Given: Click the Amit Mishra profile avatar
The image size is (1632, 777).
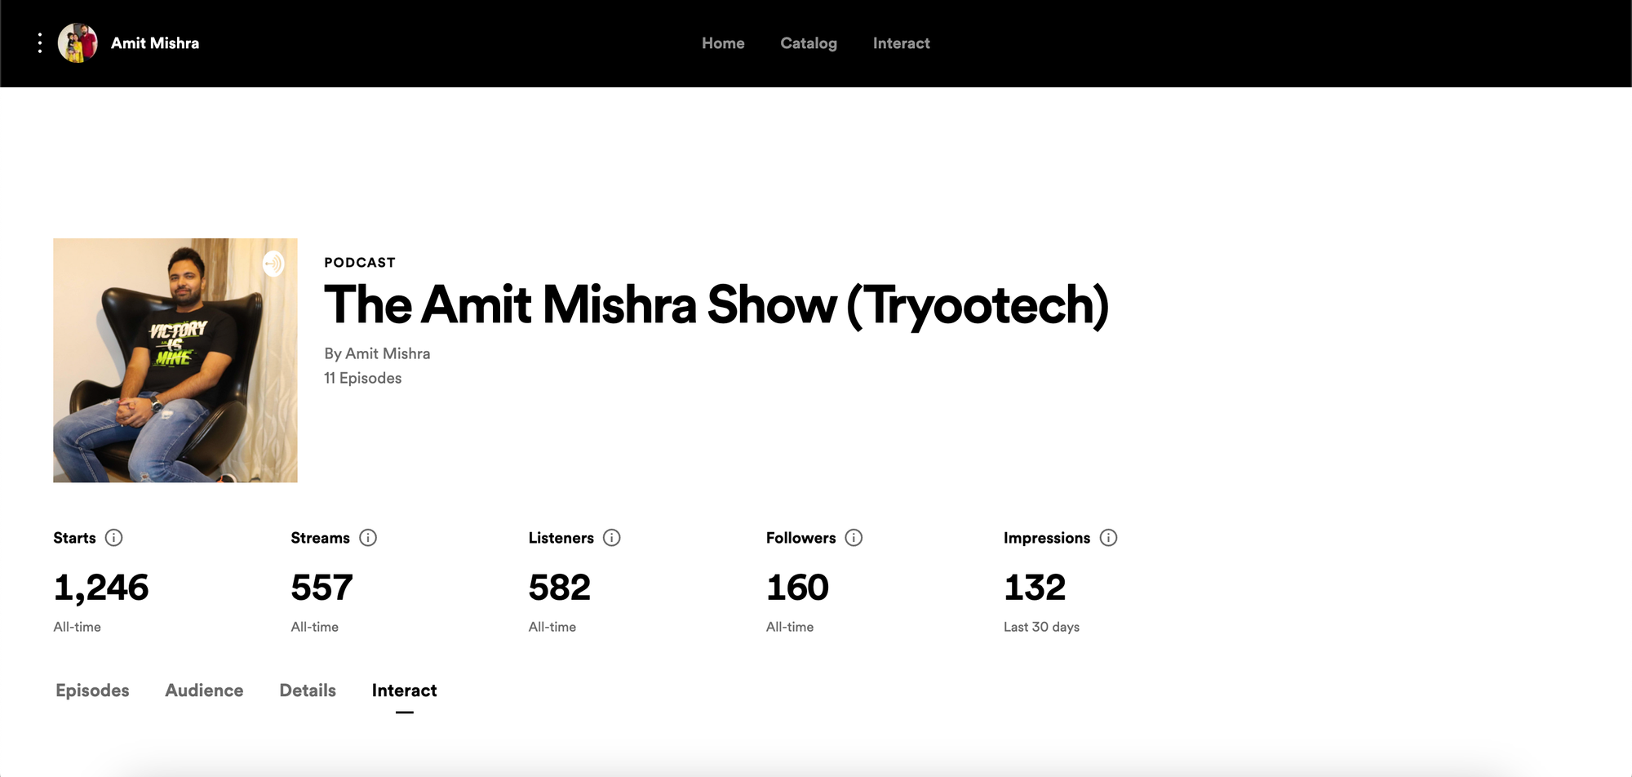Looking at the screenshot, I should click(x=78, y=43).
